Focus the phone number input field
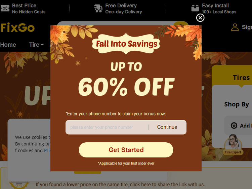The height and width of the screenshot is (189, 252). 107,127
